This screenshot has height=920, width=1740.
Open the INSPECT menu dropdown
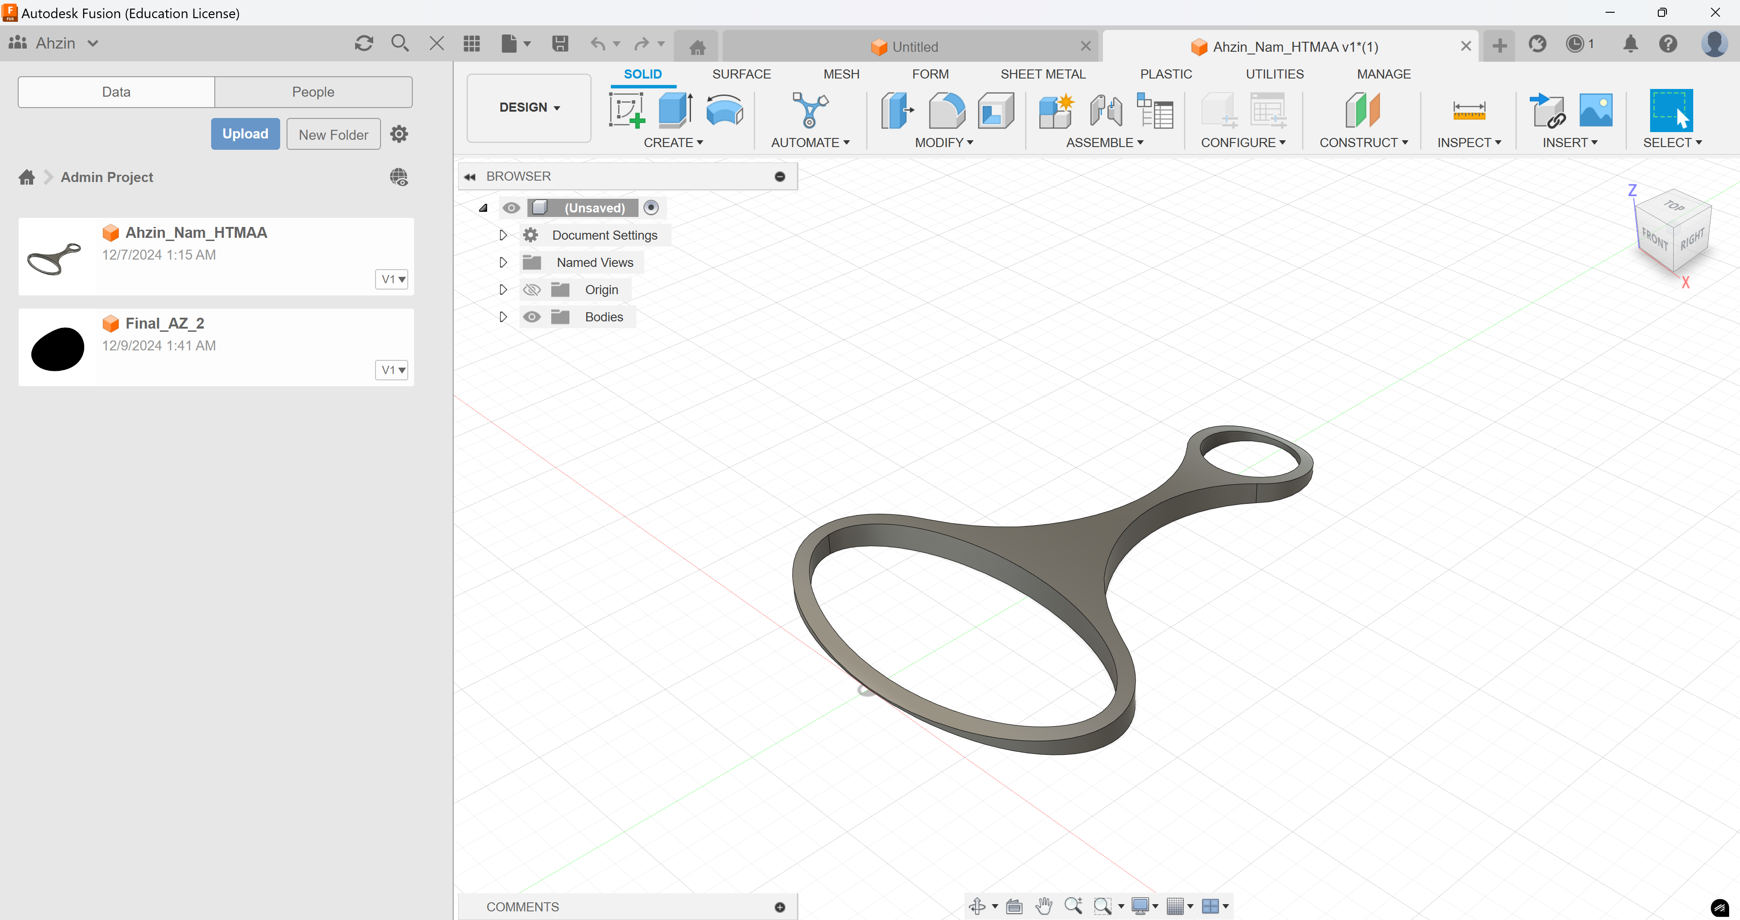(x=1469, y=143)
